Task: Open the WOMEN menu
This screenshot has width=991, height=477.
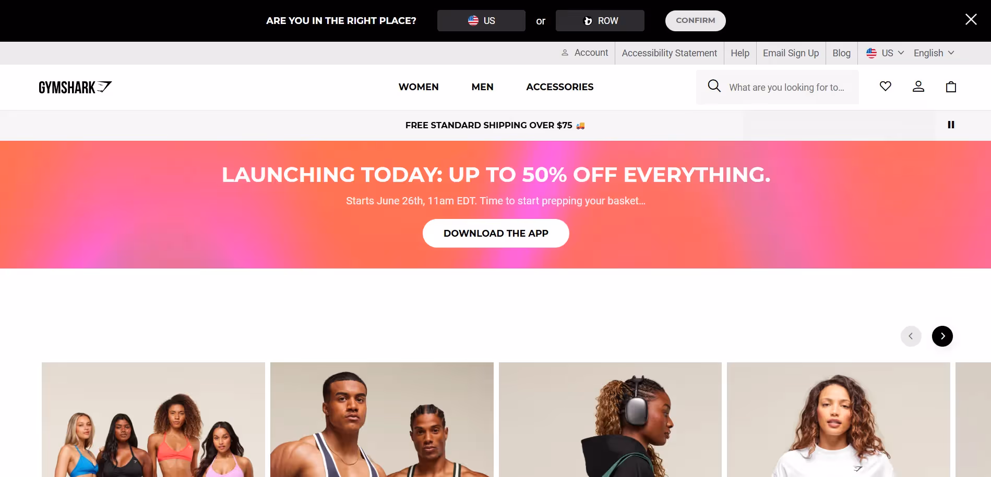Action: click(419, 87)
